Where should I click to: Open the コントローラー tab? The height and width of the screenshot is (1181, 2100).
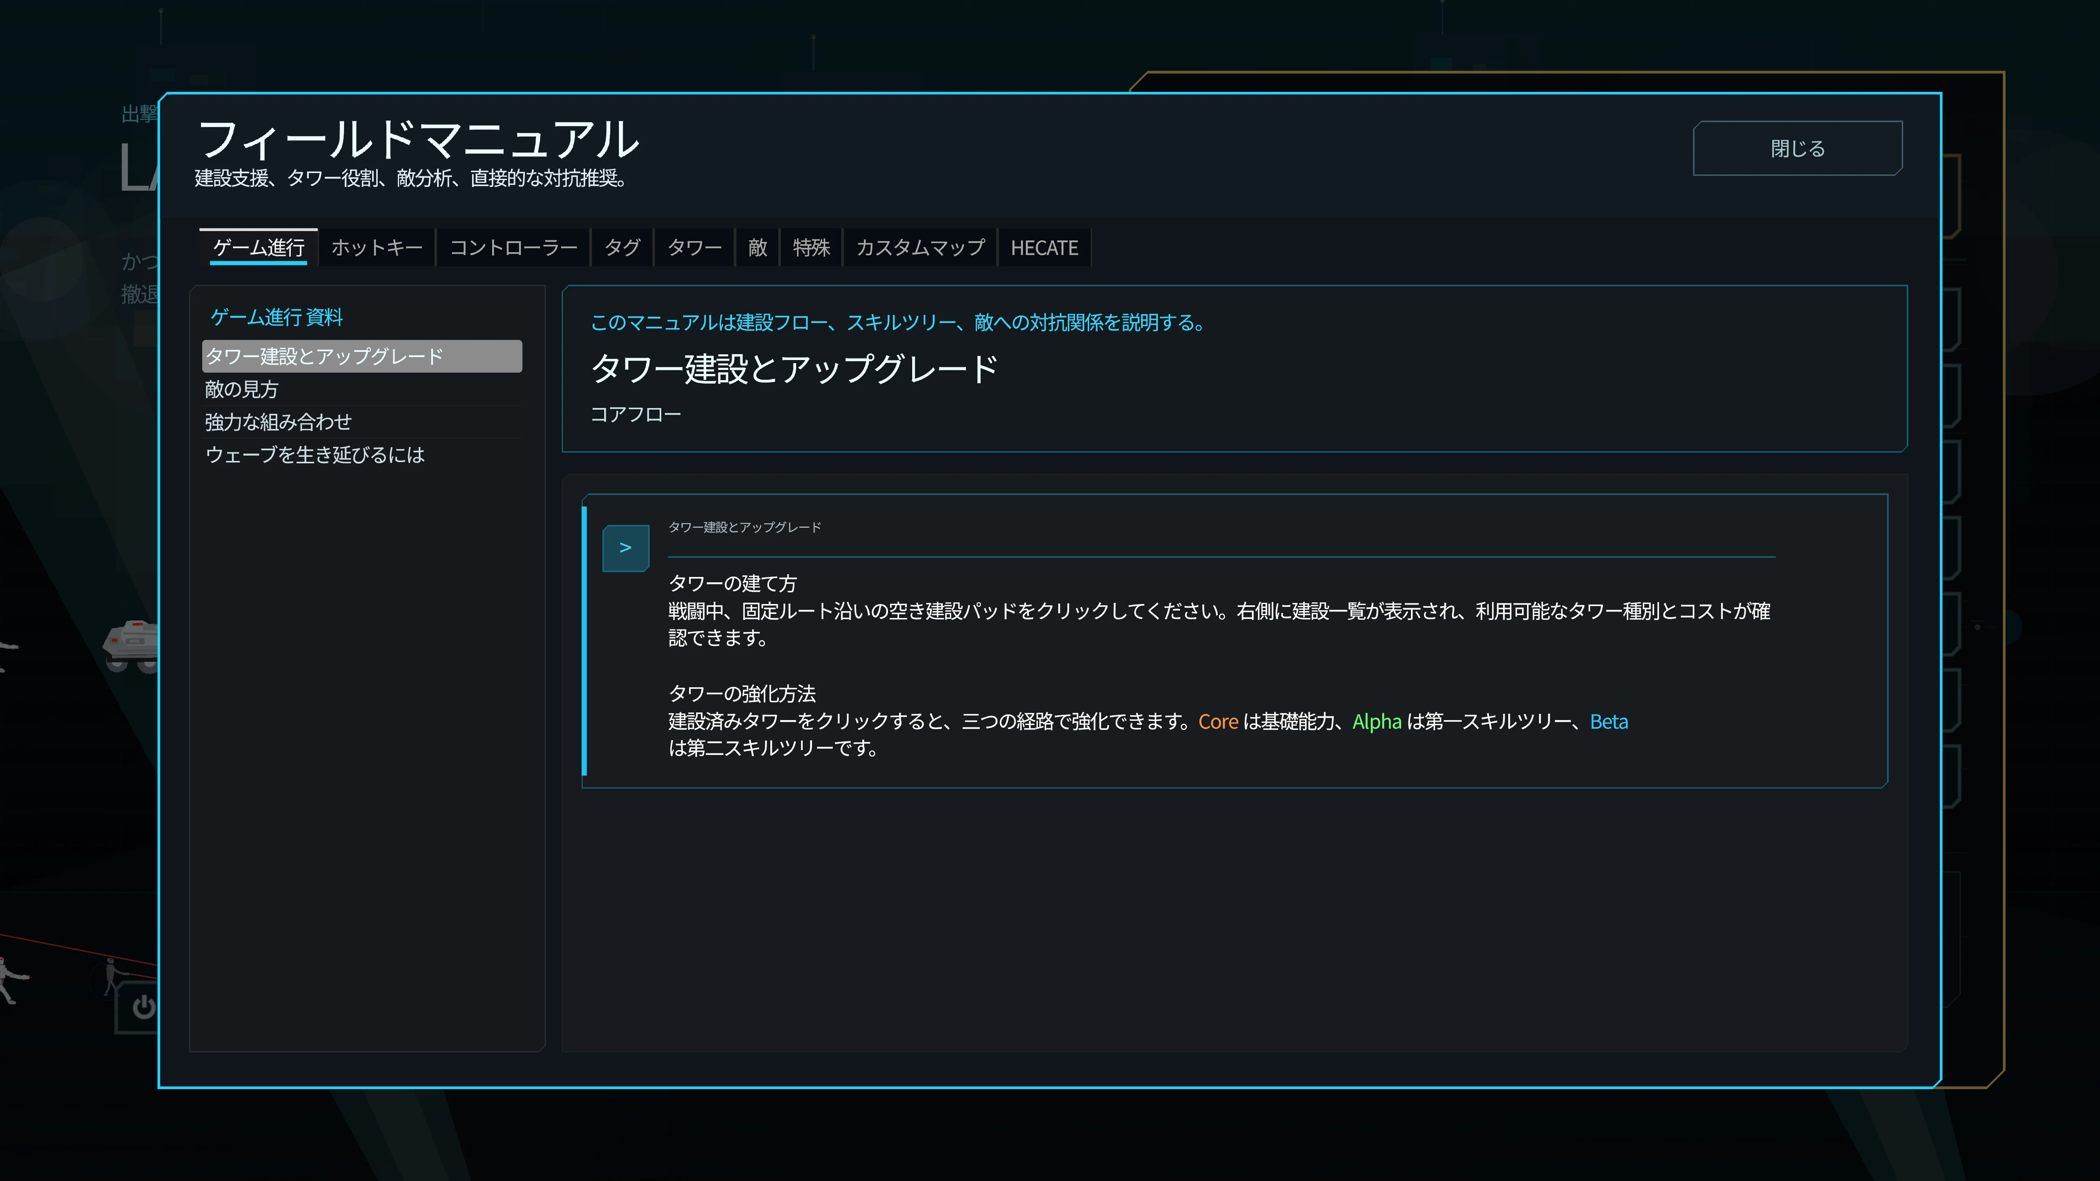coord(513,248)
